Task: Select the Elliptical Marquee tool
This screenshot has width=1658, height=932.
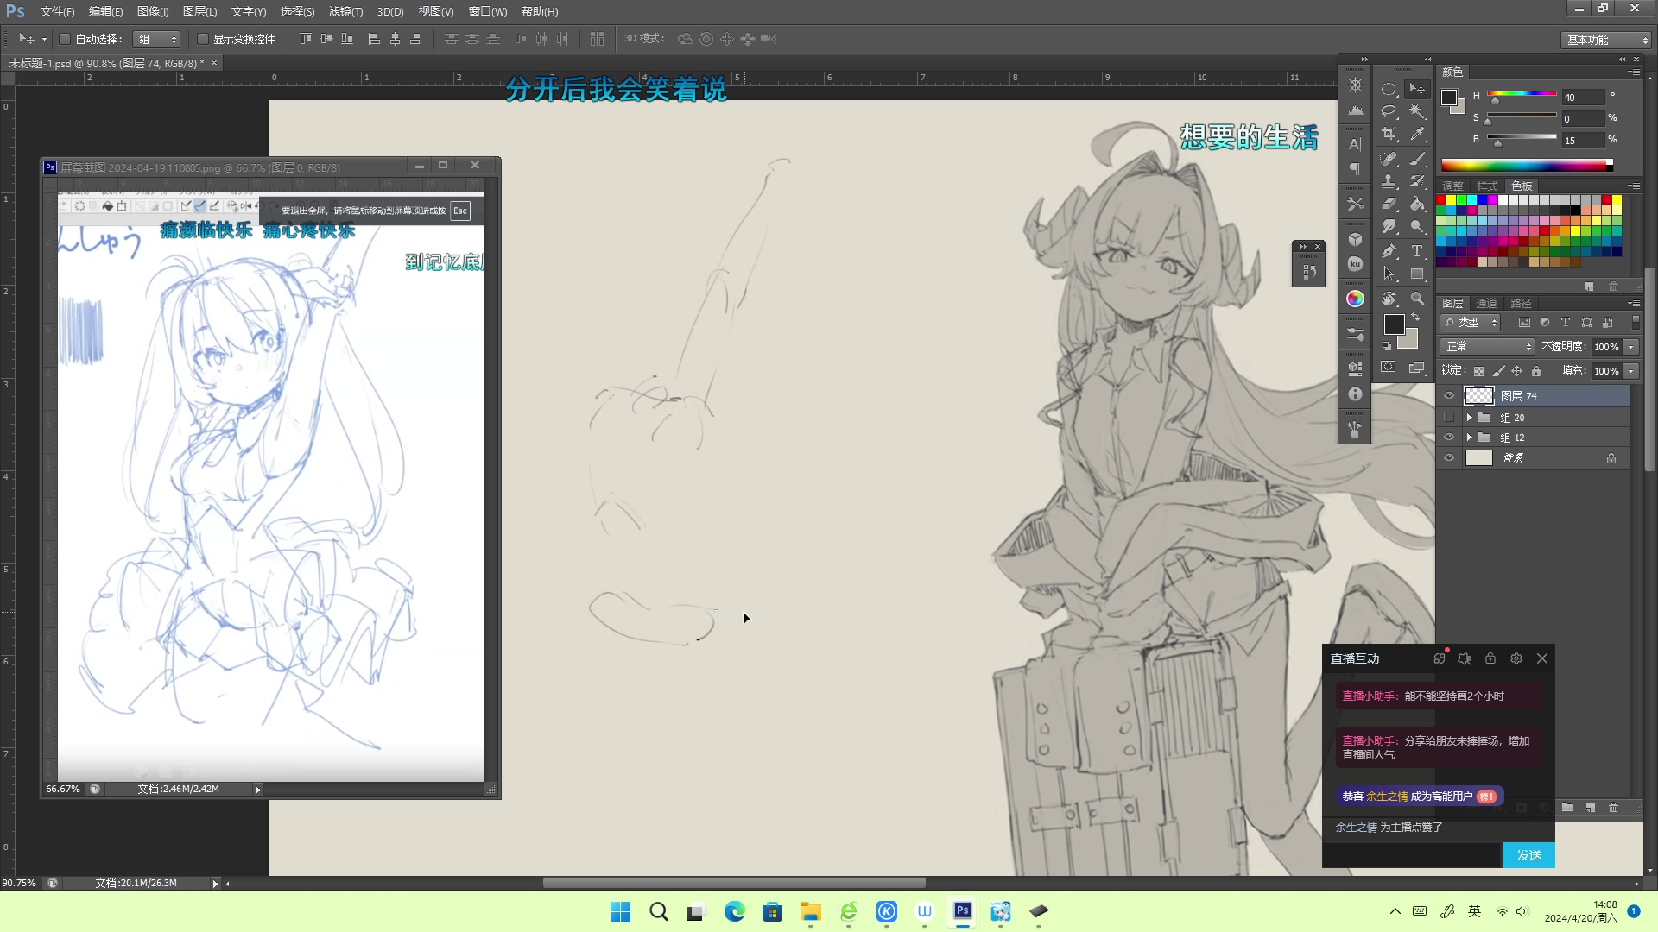Action: click(x=1389, y=89)
